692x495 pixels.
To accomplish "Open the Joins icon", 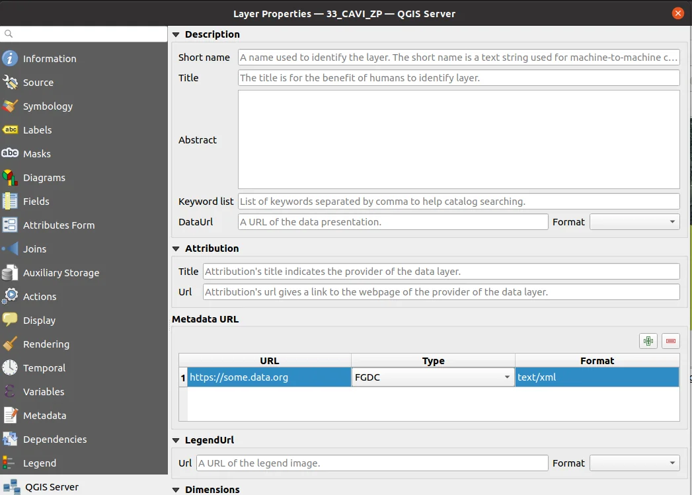I will click(x=10, y=249).
